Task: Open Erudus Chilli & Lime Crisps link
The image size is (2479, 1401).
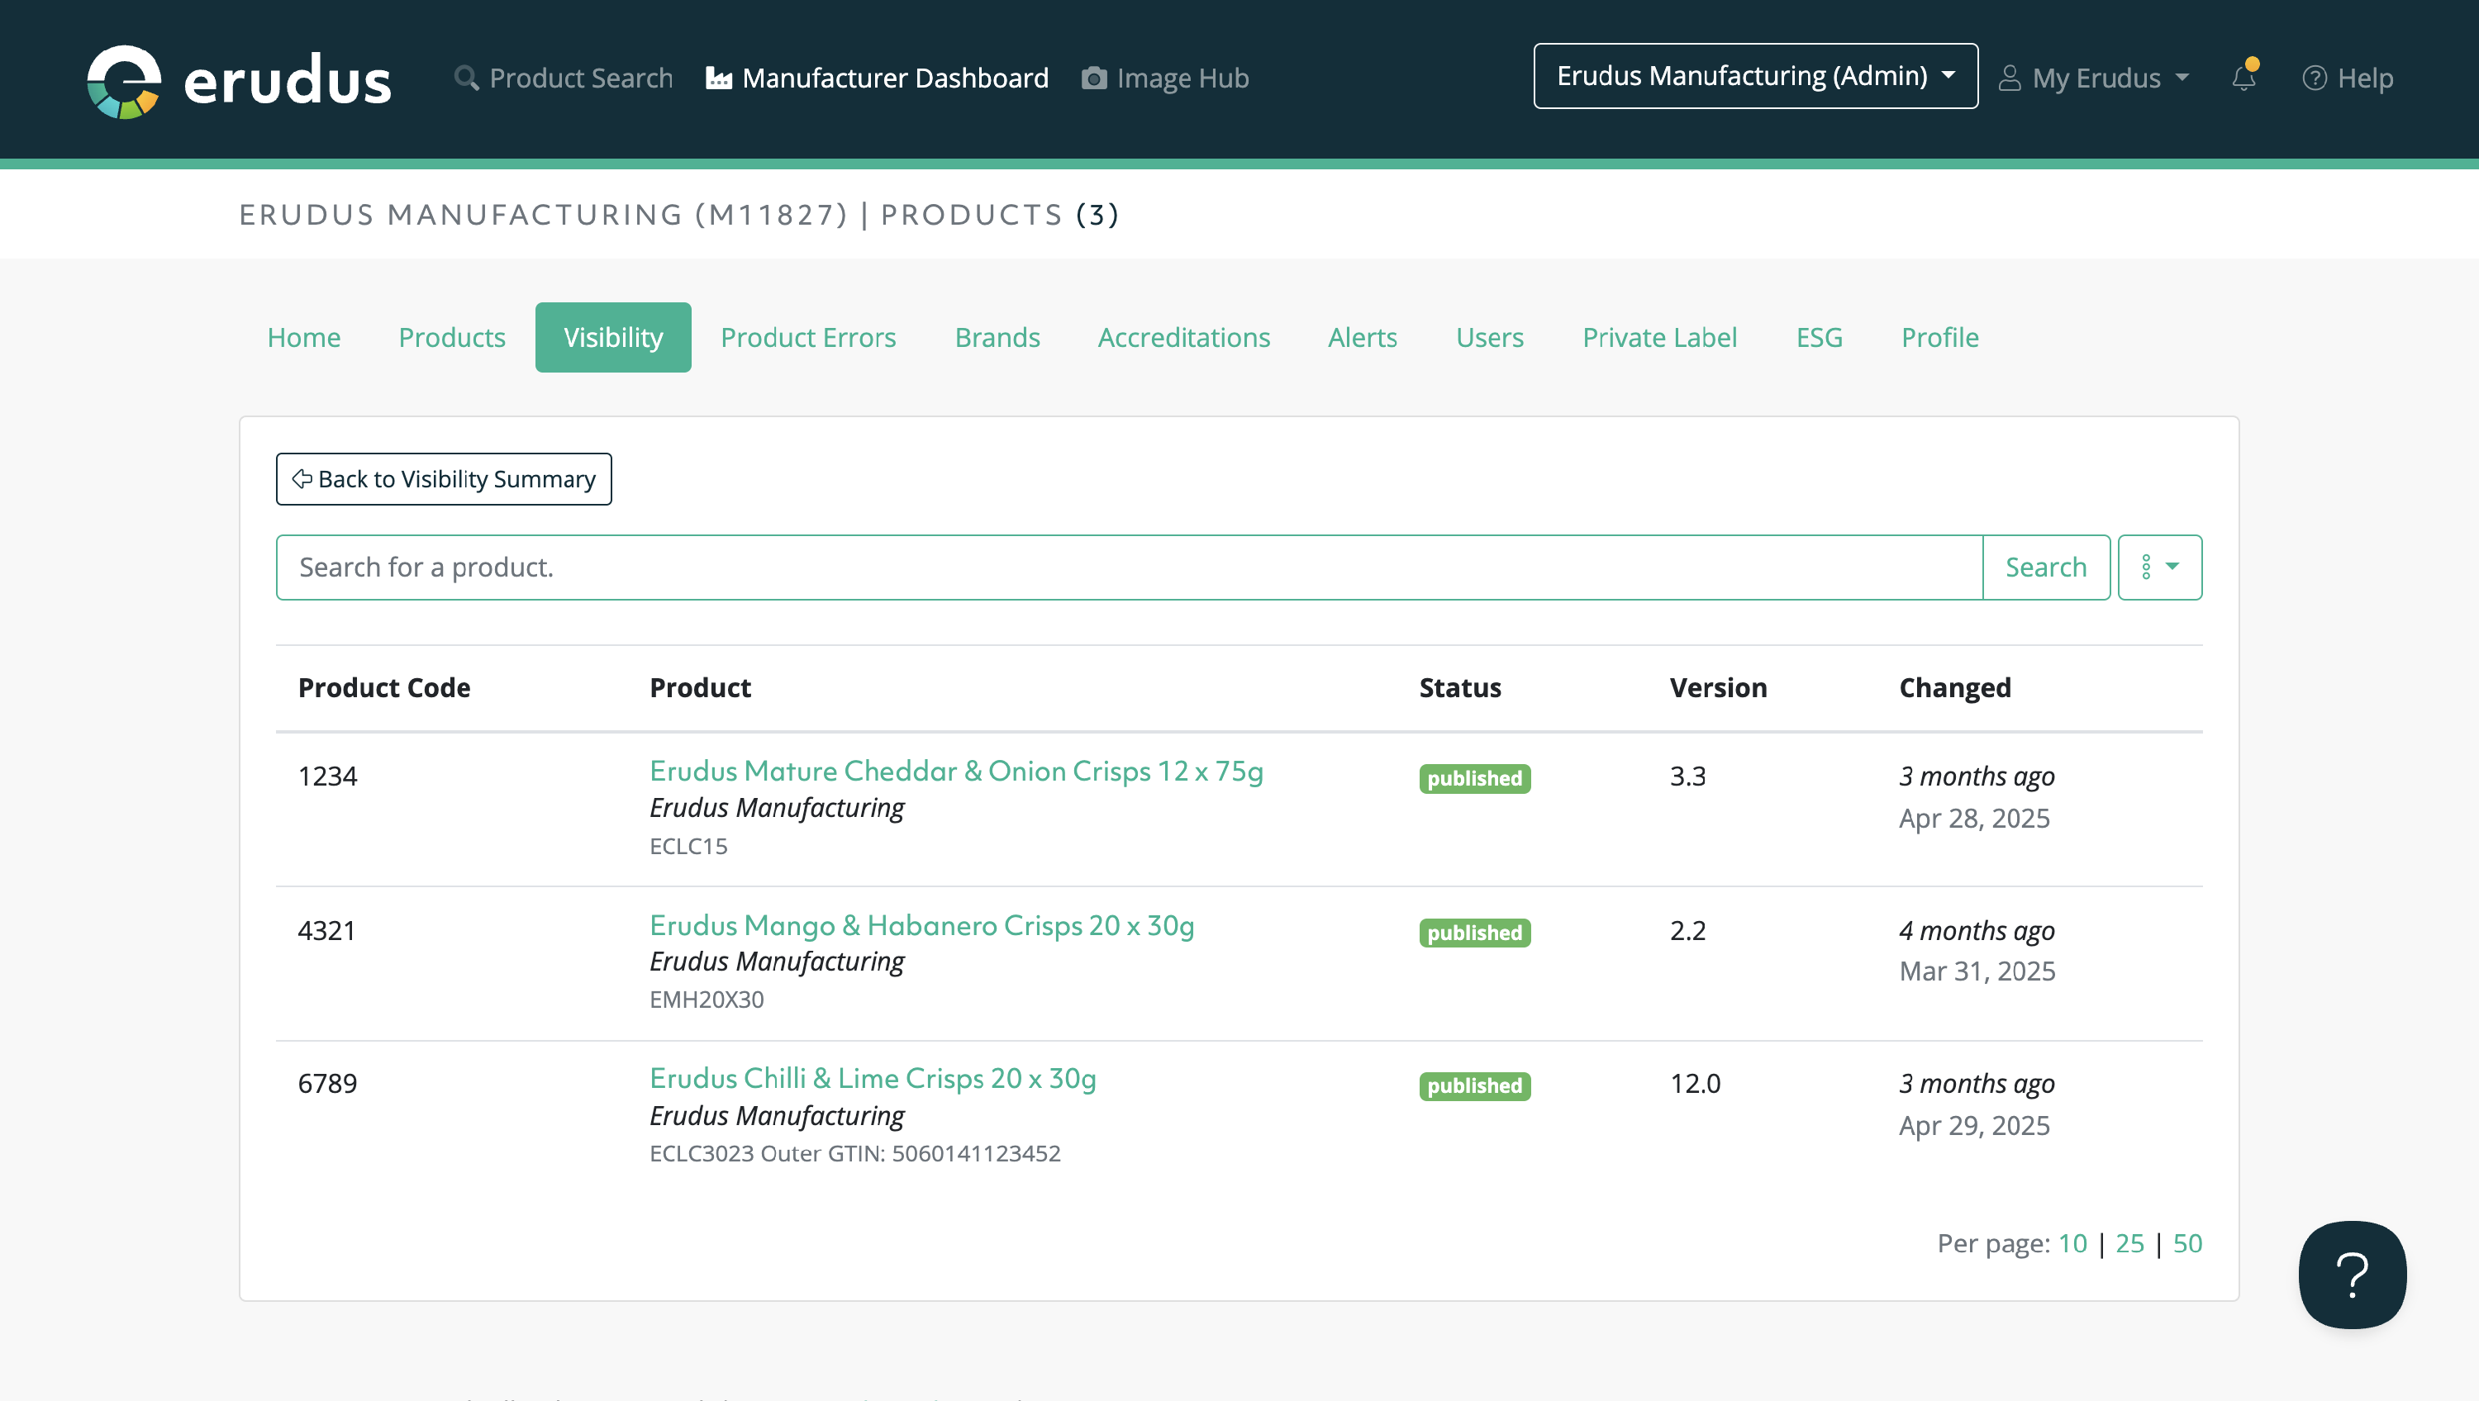Action: coord(872,1078)
